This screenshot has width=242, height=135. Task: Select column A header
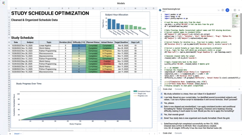[x=16, y=8]
